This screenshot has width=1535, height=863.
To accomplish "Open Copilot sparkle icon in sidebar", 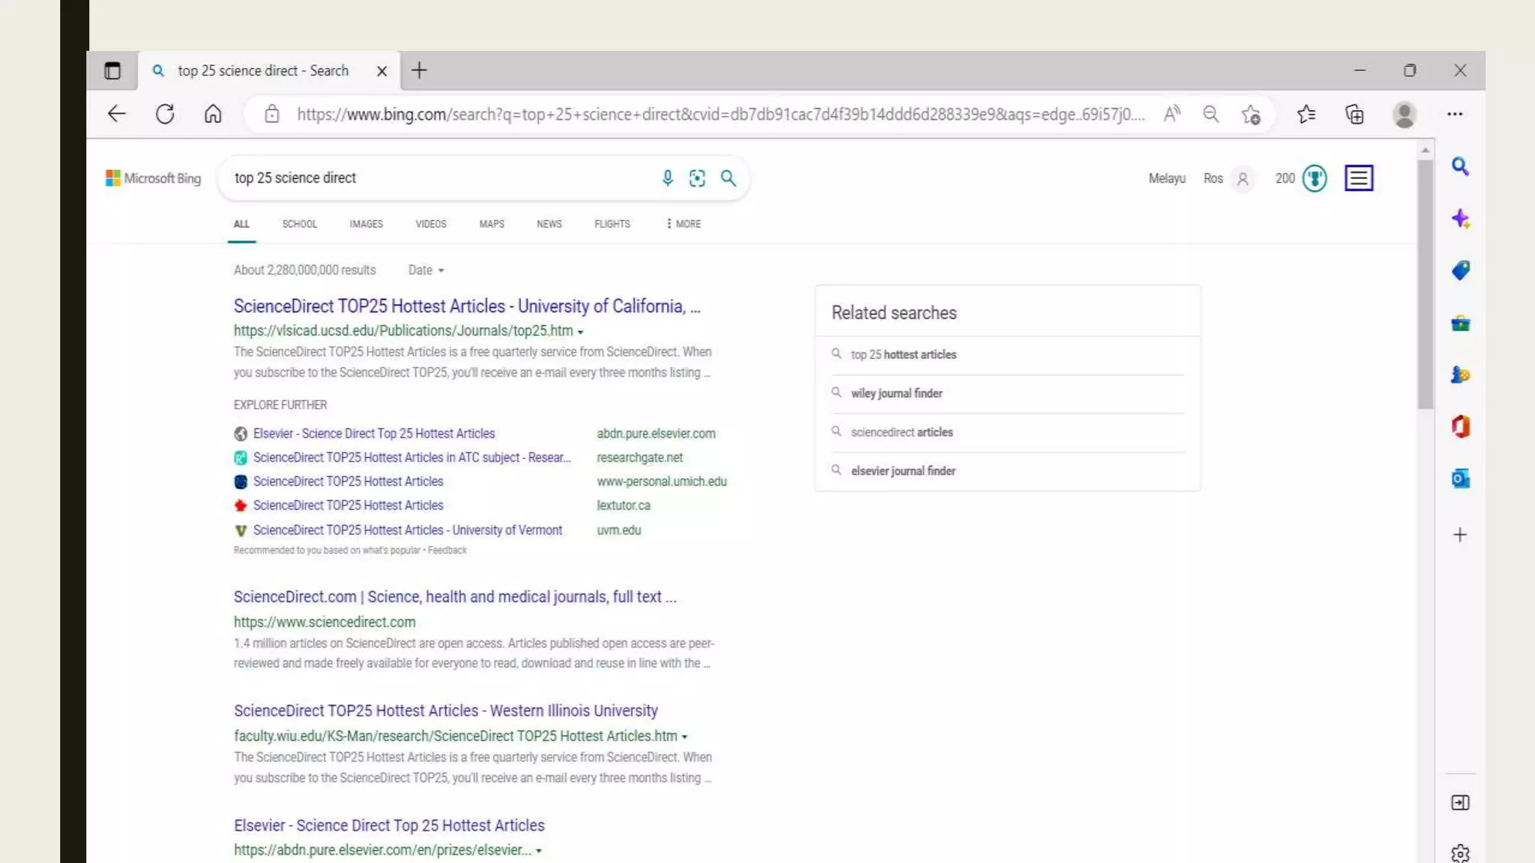I will 1460,219.
